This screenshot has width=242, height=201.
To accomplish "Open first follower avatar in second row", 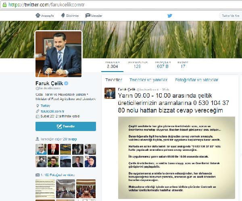I will click(41, 162).
